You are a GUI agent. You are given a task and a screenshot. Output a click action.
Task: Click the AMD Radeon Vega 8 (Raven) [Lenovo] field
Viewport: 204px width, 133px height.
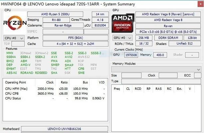coord(168,14)
